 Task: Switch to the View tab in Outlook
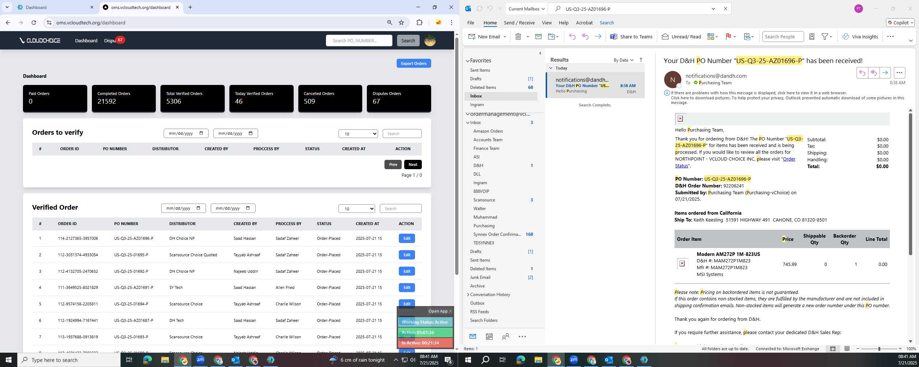(546, 23)
